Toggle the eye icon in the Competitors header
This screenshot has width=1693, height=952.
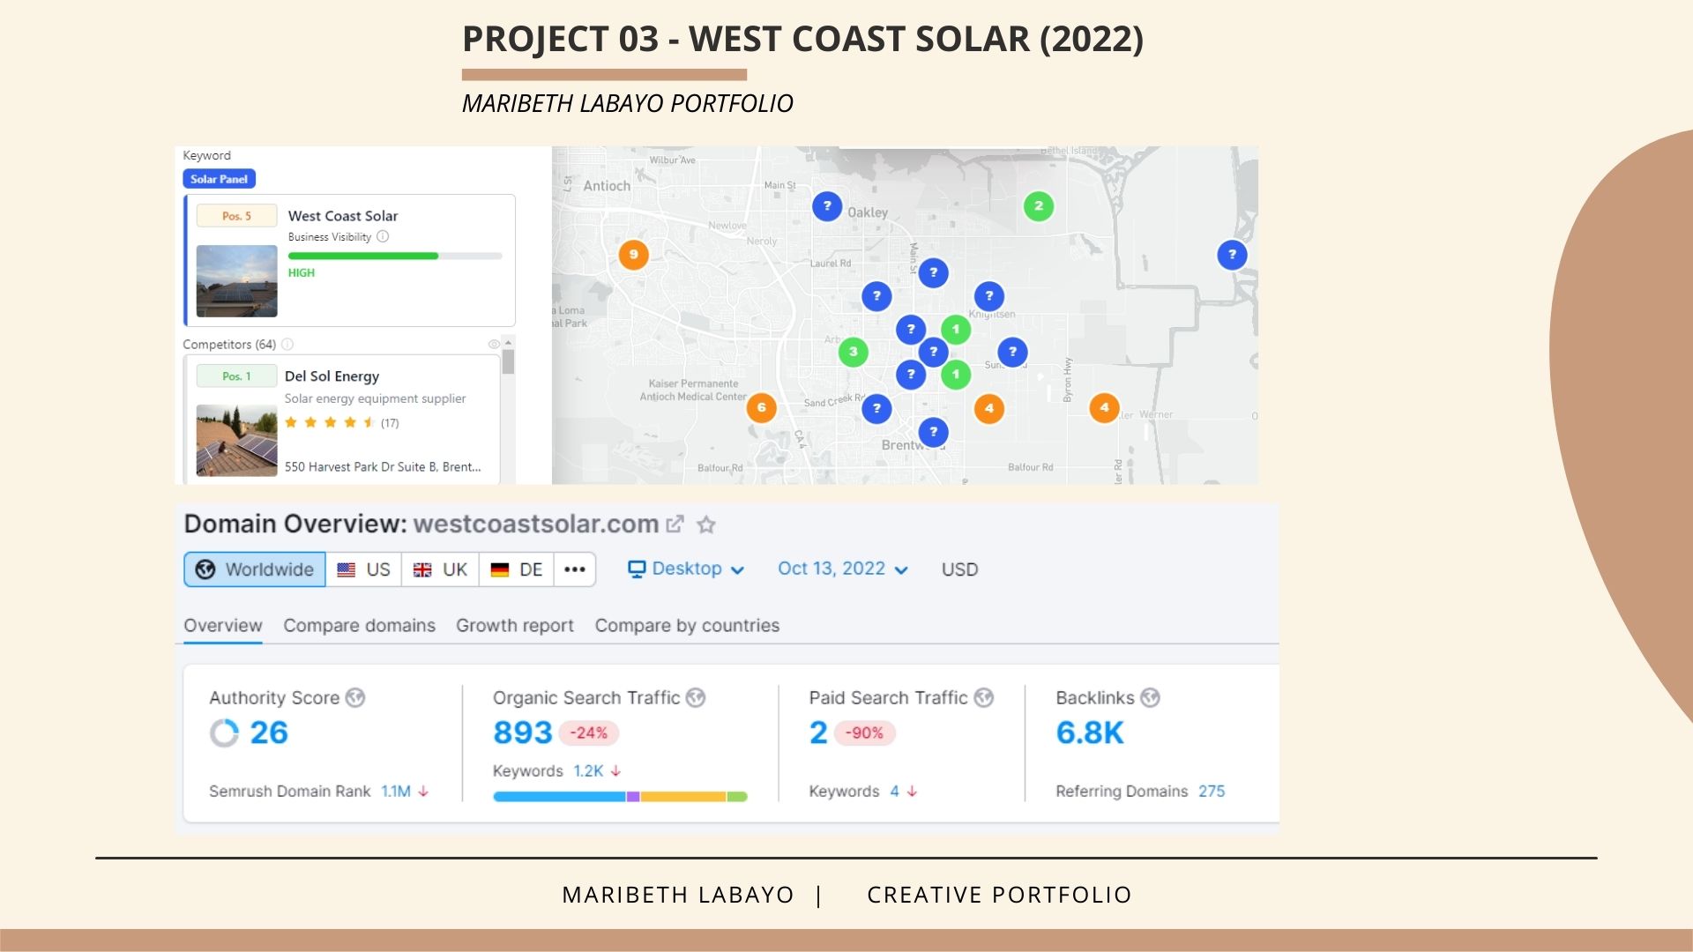point(494,344)
